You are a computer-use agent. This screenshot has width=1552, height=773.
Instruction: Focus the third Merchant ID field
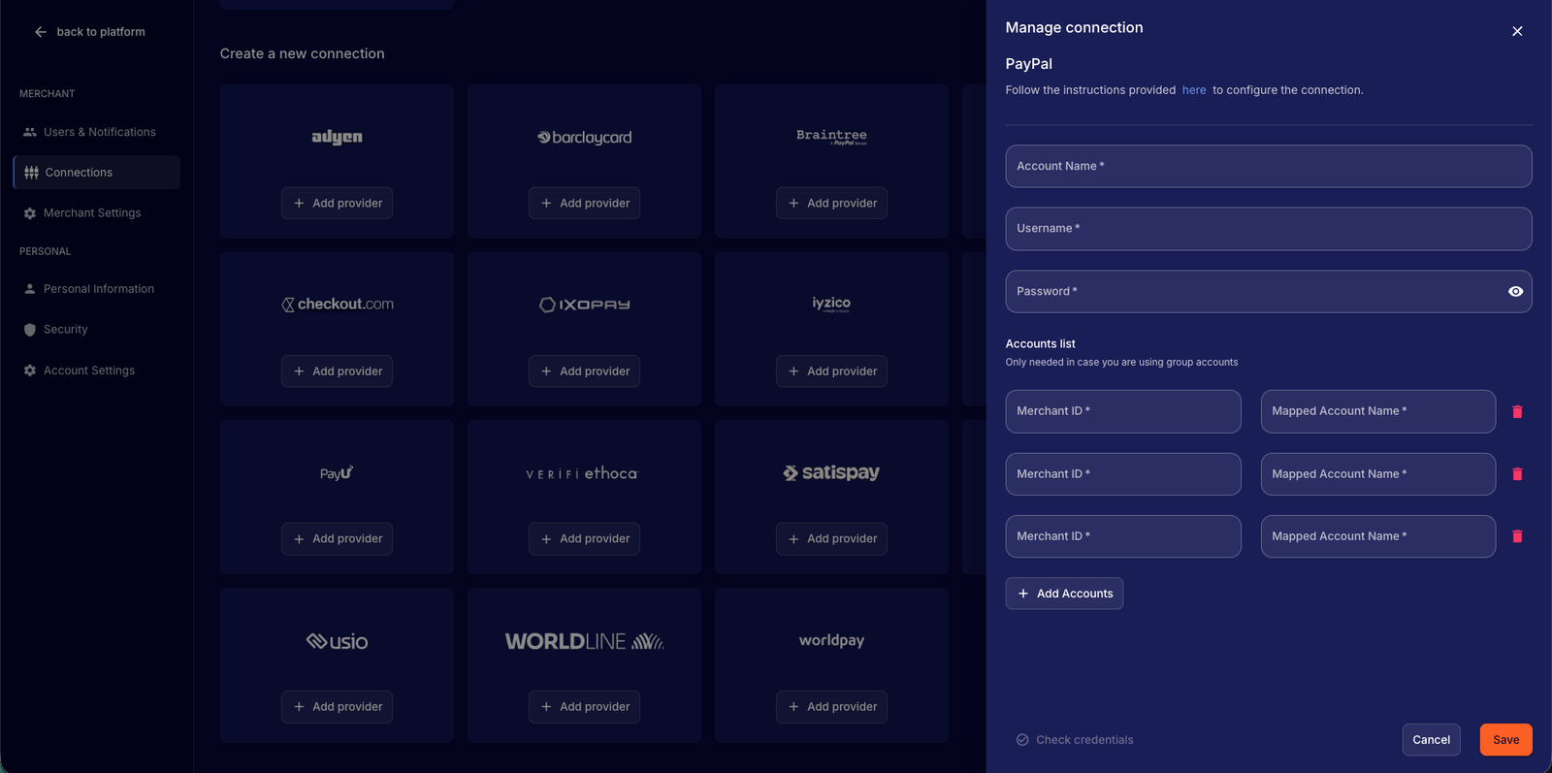pyautogui.click(x=1123, y=536)
